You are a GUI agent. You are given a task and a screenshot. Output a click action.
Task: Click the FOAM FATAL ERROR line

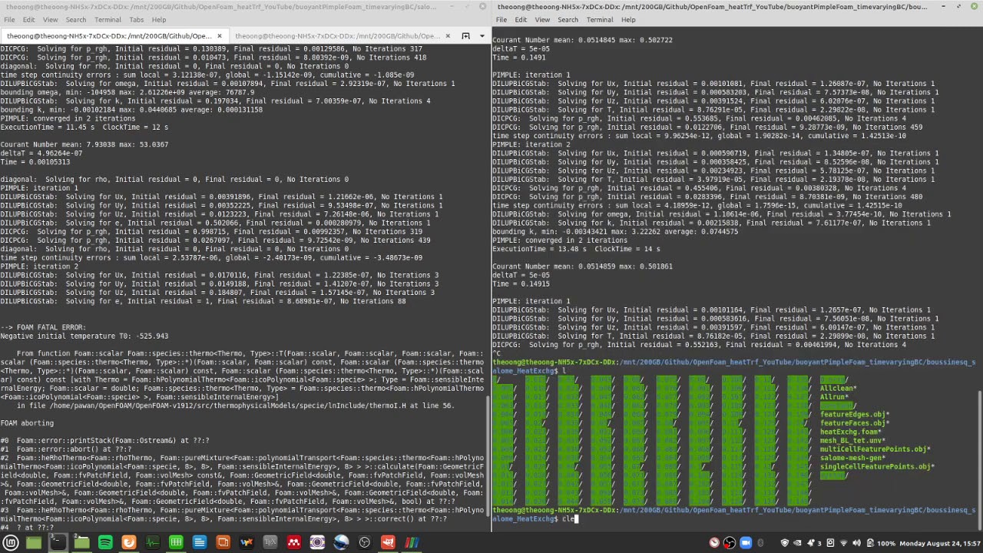coord(43,327)
